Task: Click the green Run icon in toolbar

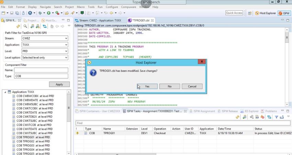Action: pyautogui.click(x=48, y=13)
